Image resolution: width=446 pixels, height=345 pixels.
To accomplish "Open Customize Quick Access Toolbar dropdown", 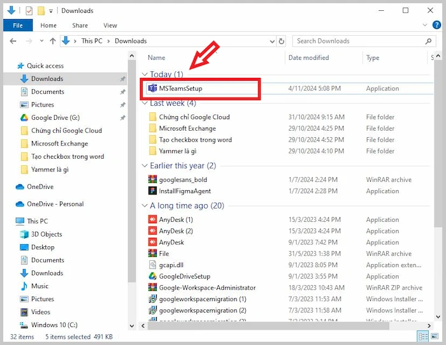I will [51, 11].
